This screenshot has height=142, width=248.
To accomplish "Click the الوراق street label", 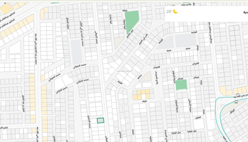I will [x=232, y=112].
